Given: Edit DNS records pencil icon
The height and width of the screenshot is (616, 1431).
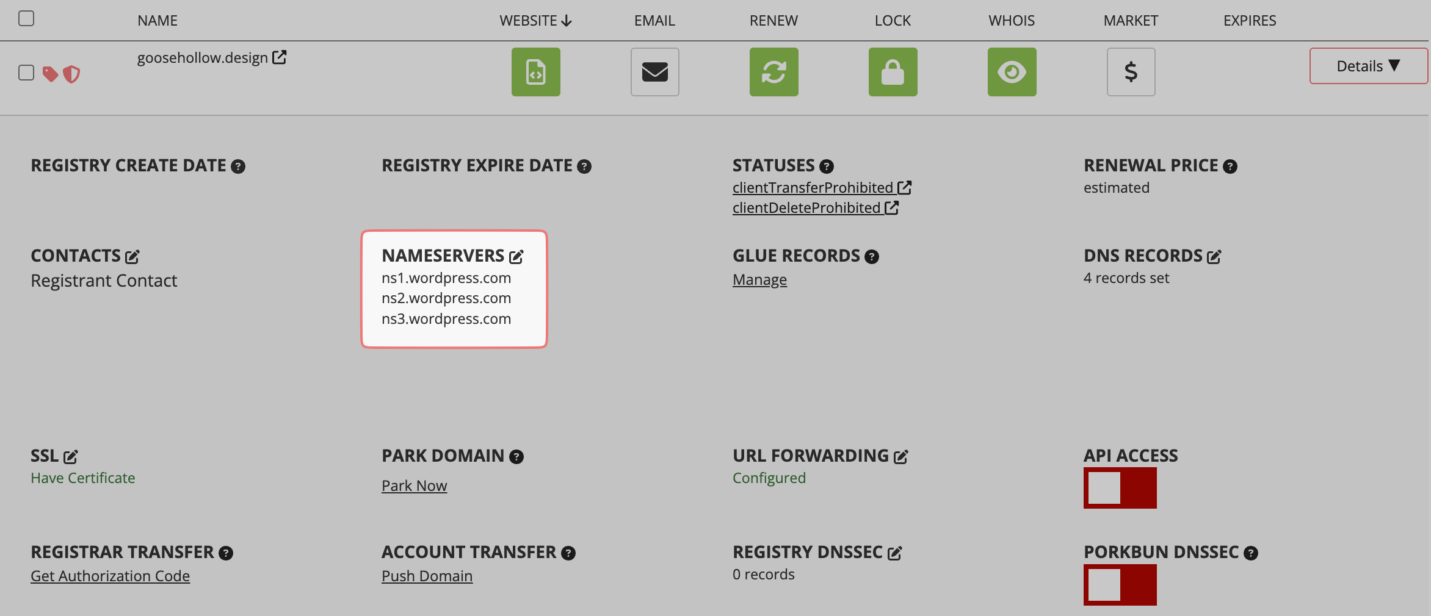Looking at the screenshot, I should [1214, 257].
